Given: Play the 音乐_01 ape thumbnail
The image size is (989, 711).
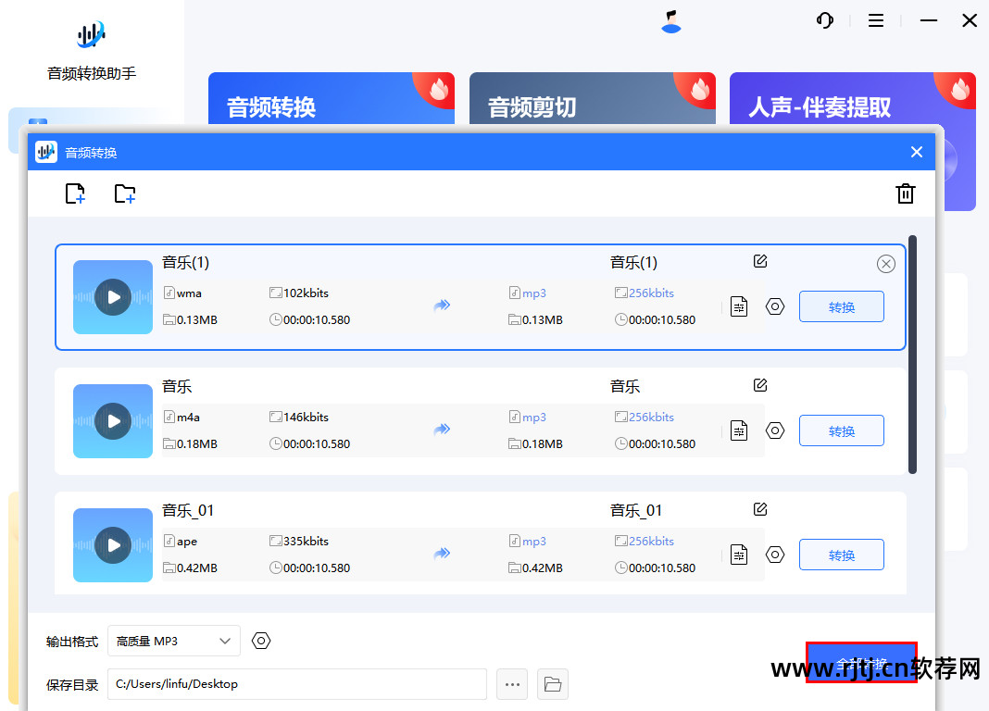Looking at the screenshot, I should [x=113, y=545].
